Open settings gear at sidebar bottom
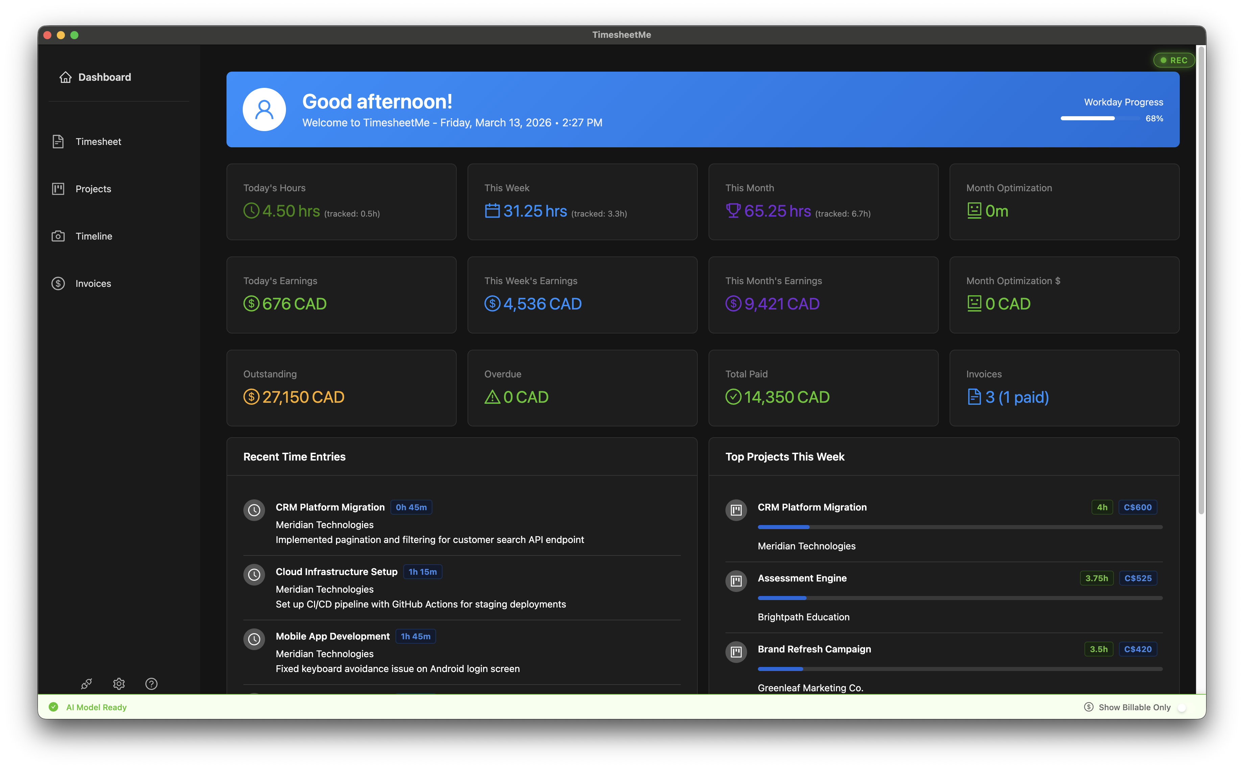The image size is (1244, 769). pyautogui.click(x=119, y=684)
